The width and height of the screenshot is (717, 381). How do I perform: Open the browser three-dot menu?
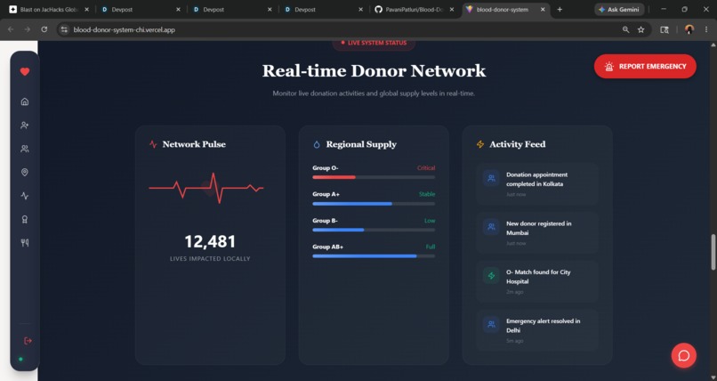point(706,29)
